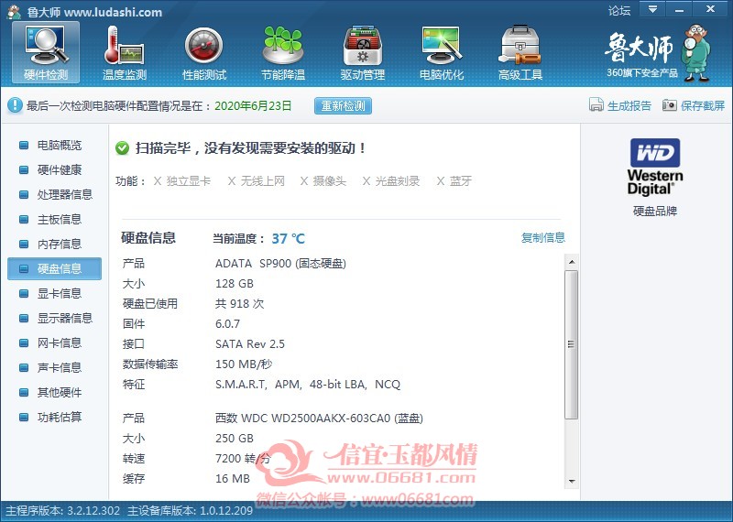Screen dimensions: 733x522
Task: Click the S.M.A.R.T, APM features text
Action: tap(308, 384)
